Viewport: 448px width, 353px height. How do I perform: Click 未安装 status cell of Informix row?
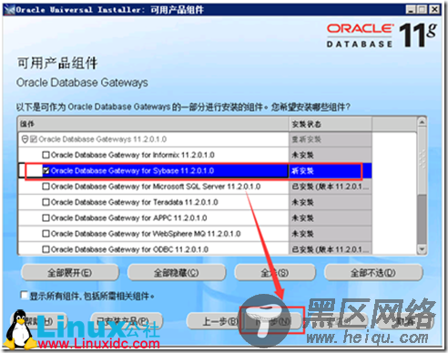tap(331, 155)
